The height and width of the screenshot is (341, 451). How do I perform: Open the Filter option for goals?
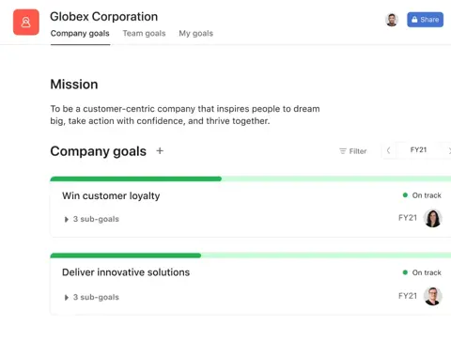(x=353, y=151)
